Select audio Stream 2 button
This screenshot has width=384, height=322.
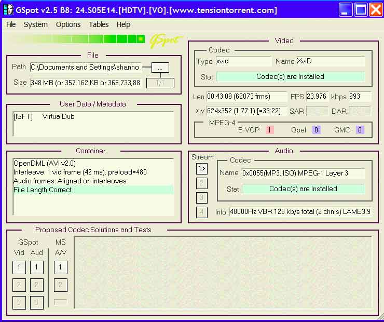(x=202, y=183)
